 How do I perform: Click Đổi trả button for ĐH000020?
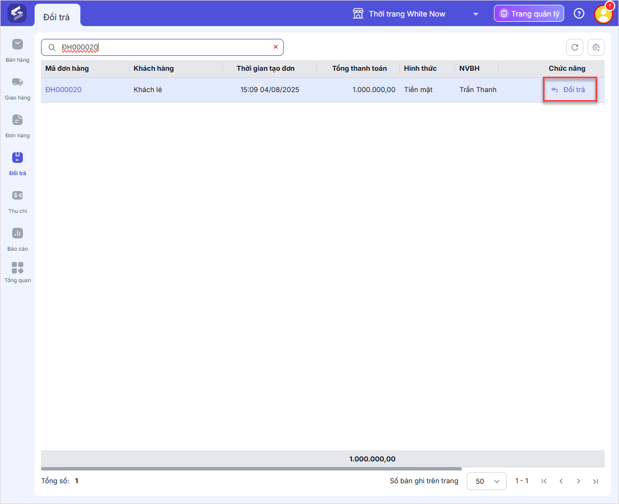pos(570,89)
